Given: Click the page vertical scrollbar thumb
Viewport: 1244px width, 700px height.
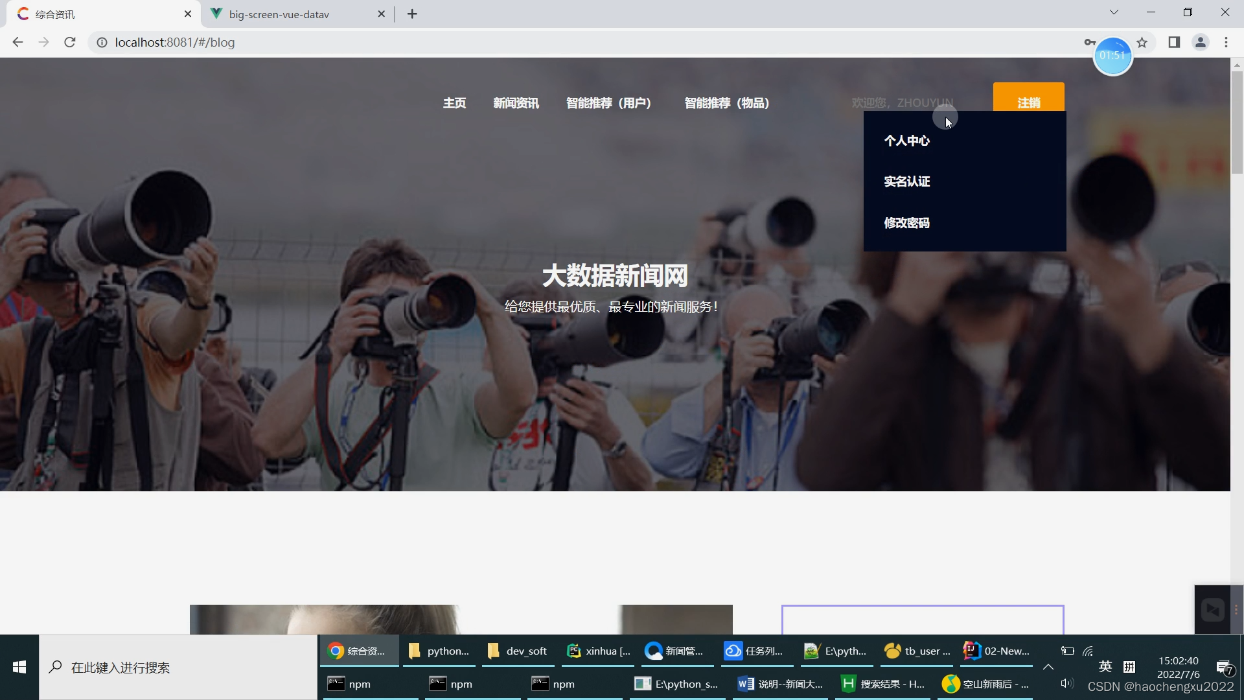Looking at the screenshot, I should point(1237,122).
